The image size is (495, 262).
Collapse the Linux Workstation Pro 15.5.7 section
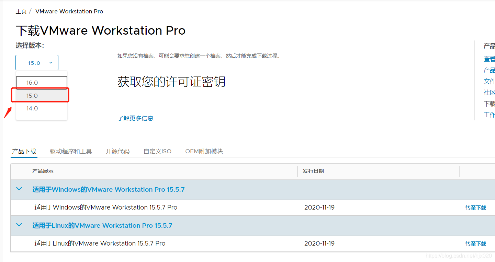(x=19, y=225)
